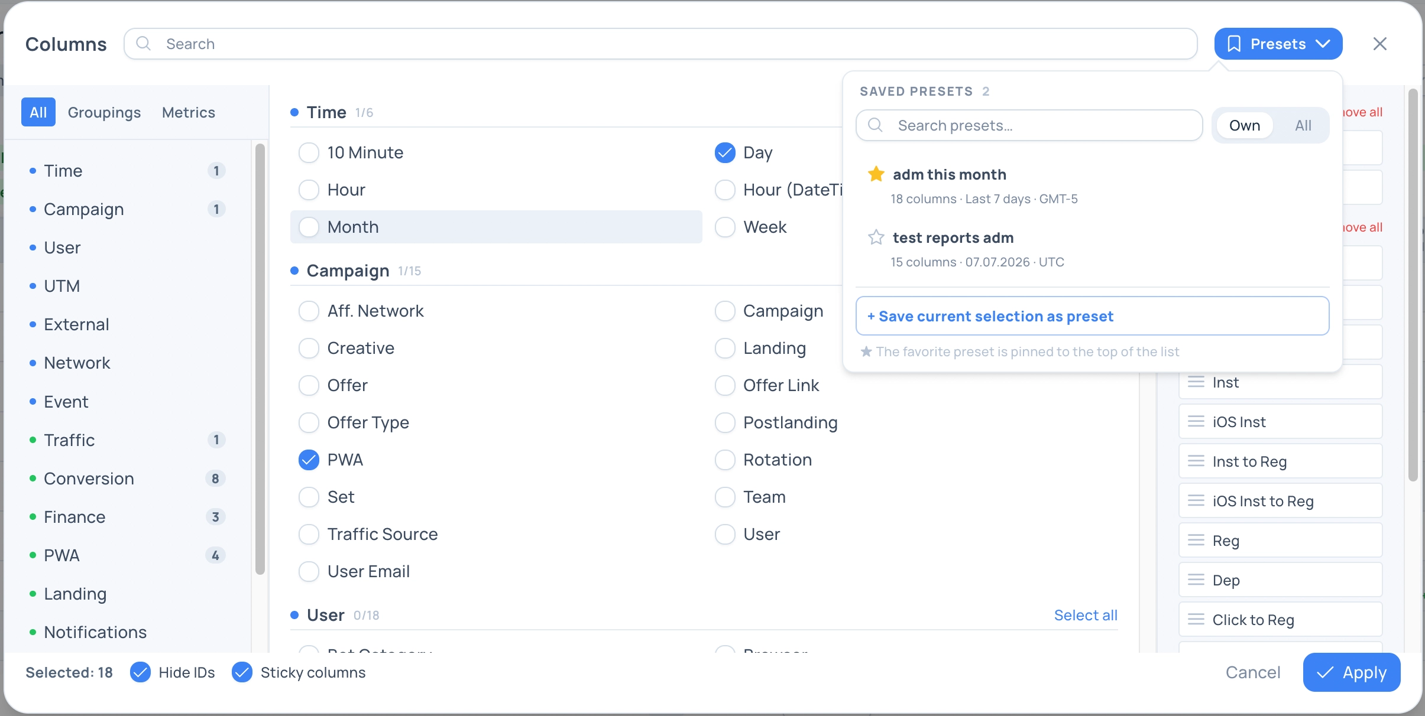1425x716 pixels.
Task: Click Select all for User group
Action: (1086, 615)
